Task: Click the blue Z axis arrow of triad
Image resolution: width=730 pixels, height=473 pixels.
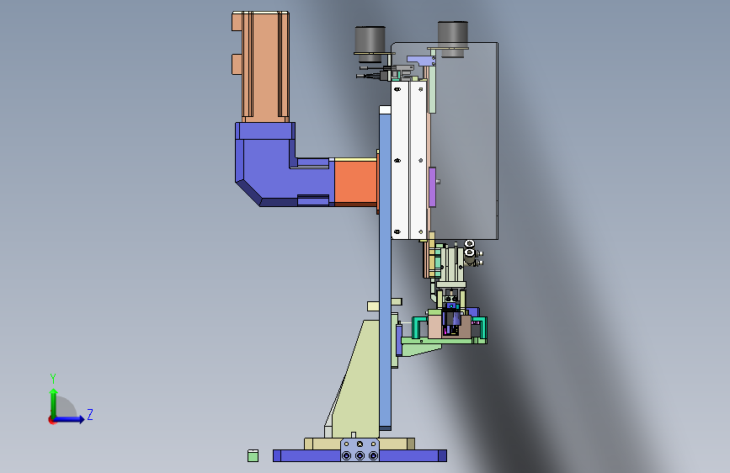Action: (70, 419)
